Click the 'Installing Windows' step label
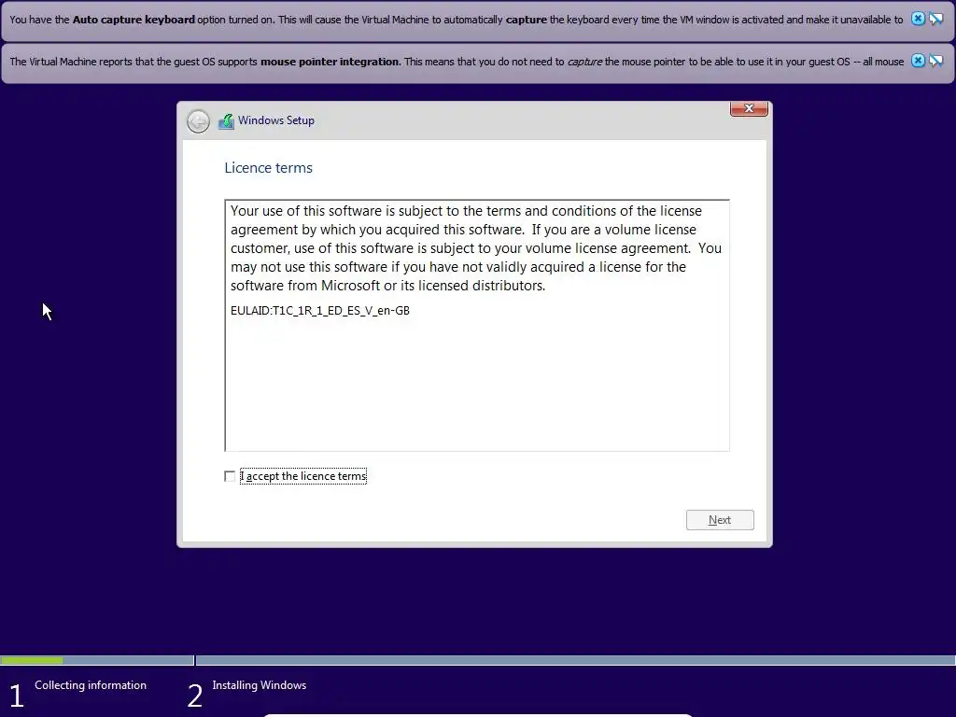The height and width of the screenshot is (717, 956). 260,685
